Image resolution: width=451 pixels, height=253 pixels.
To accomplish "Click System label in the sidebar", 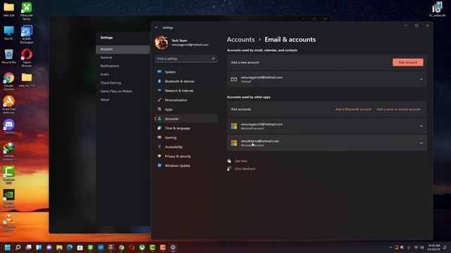I will point(170,72).
